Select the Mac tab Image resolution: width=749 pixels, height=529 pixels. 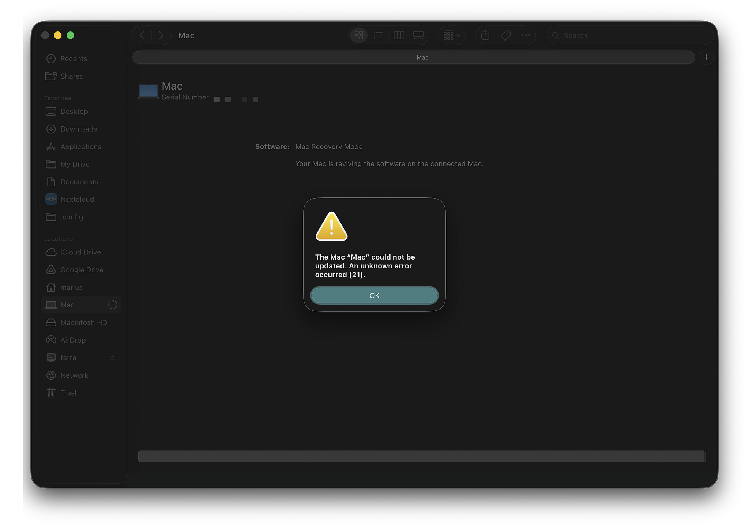pos(413,57)
